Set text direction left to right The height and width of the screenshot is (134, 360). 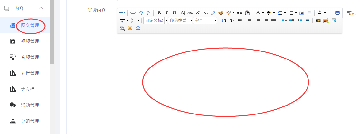[x=224, y=20]
